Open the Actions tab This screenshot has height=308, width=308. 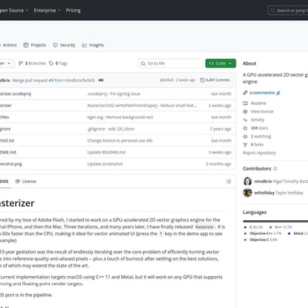click(x=8, y=45)
